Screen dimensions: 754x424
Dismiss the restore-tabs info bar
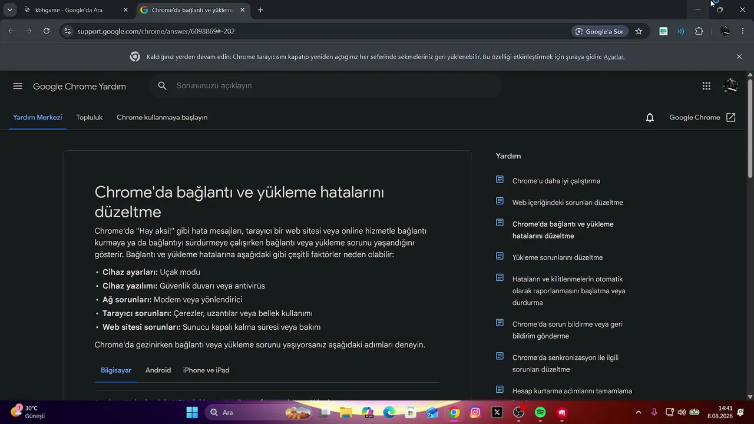739,57
